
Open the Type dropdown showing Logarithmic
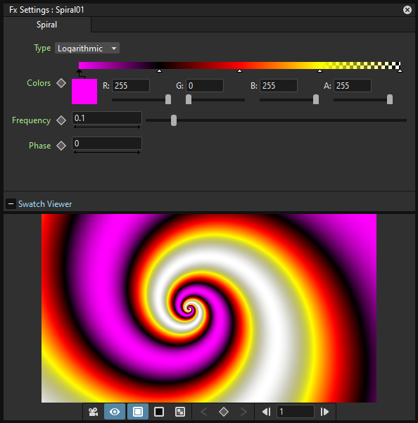coord(87,49)
